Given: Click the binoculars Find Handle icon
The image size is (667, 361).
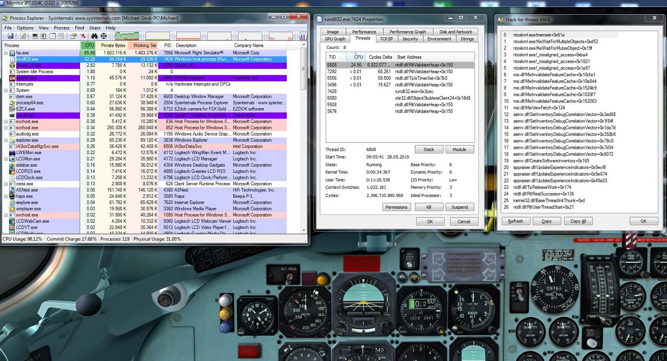Looking at the screenshot, I should (94, 36).
